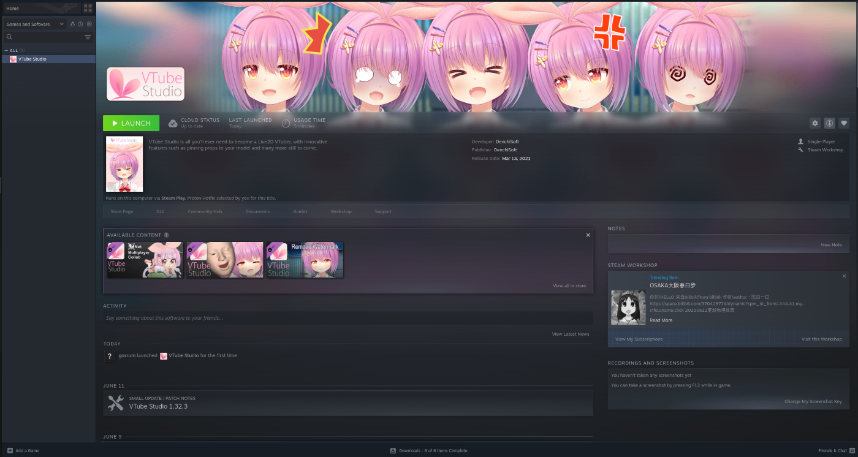Open Downloads status in bottom bar
This screenshot has height=457, width=858.
[x=428, y=450]
